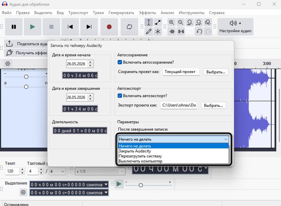
Task: Click the track pan slider knob
Action: point(26,87)
